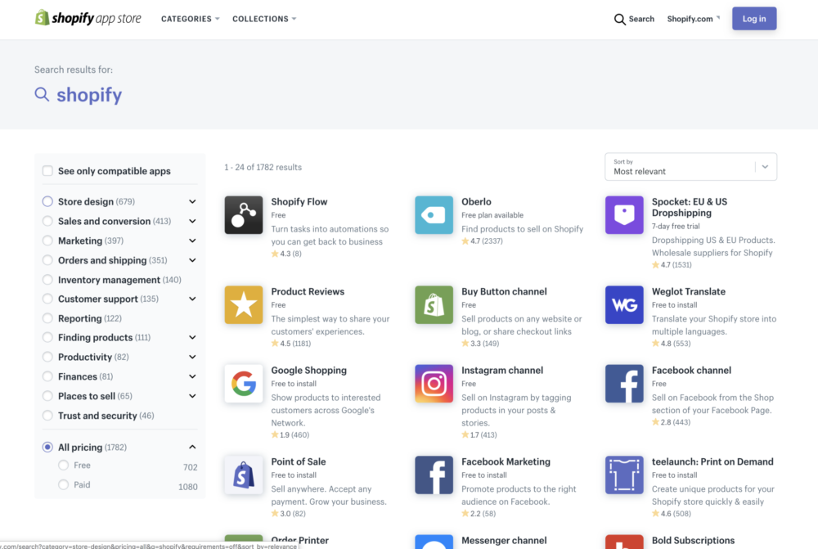Click the Shopify Flow app icon
Viewport: 818px width, 549px height.
pos(244,215)
